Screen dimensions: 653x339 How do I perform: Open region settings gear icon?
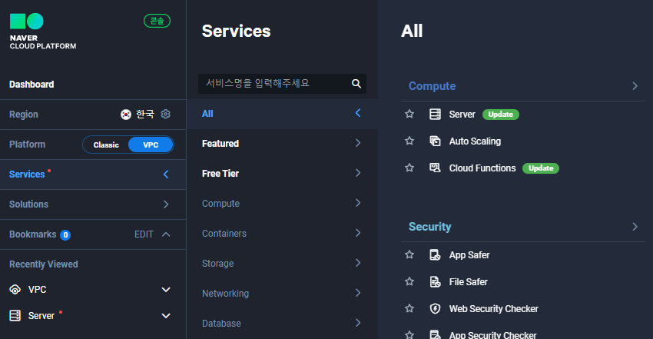point(166,114)
